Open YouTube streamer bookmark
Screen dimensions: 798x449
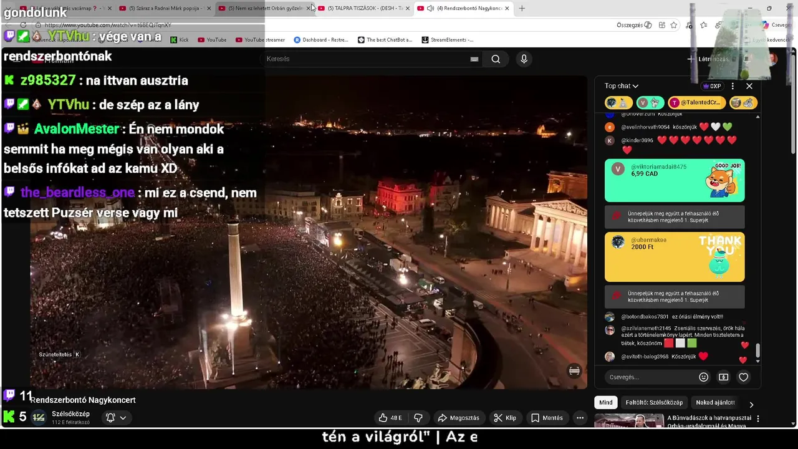coord(260,40)
